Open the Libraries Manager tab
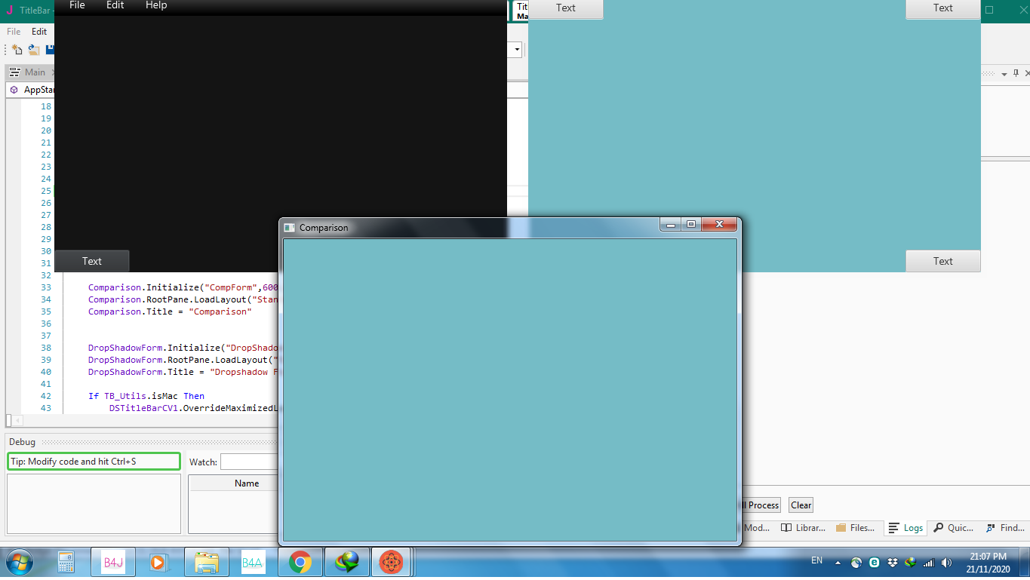This screenshot has width=1030, height=580. coord(803,528)
